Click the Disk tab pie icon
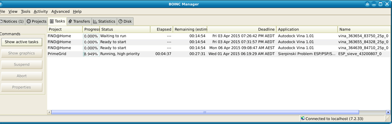The image size is (392, 124). [120, 21]
